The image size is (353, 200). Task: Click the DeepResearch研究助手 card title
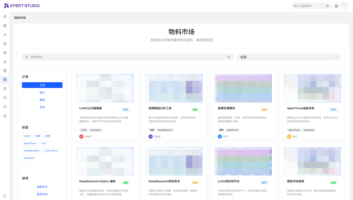(x=164, y=181)
